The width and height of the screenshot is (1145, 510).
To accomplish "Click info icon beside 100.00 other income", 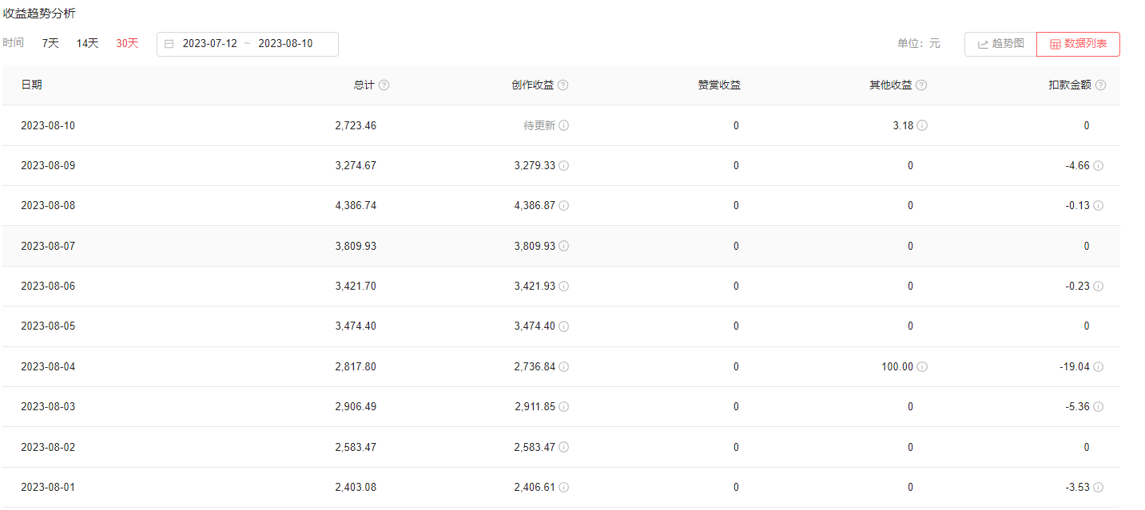I will click(922, 367).
